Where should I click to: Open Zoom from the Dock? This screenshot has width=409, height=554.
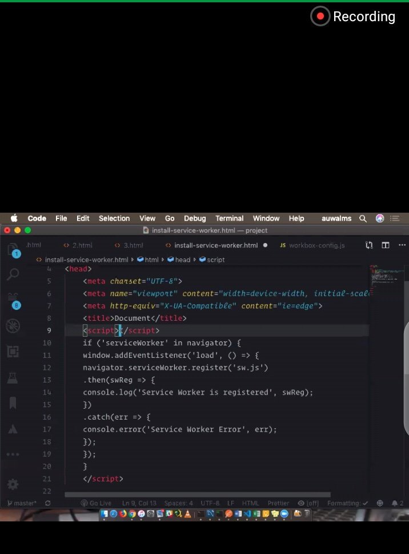pyautogui.click(x=284, y=514)
